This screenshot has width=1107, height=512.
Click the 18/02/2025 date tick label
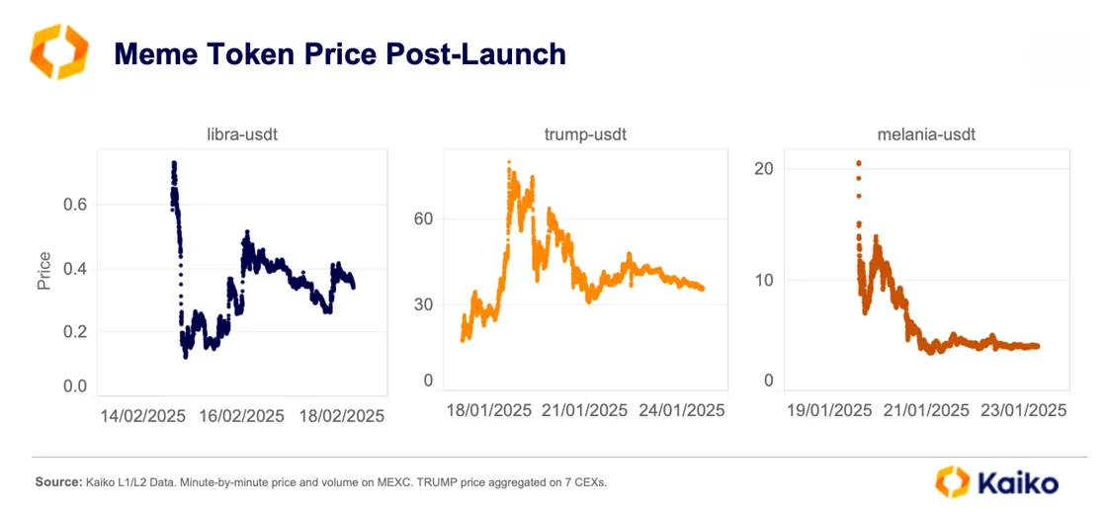click(x=342, y=415)
